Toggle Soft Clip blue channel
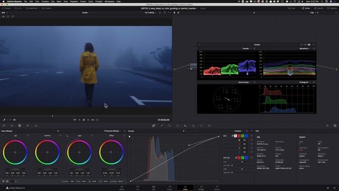The width and height of the screenshot is (339, 191). (x=246, y=158)
